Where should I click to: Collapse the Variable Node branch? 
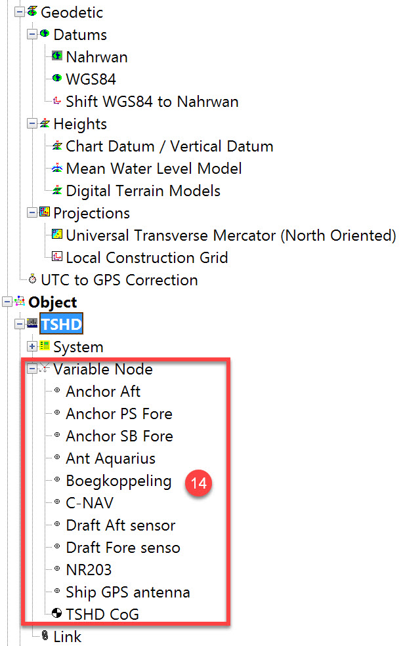(32, 369)
